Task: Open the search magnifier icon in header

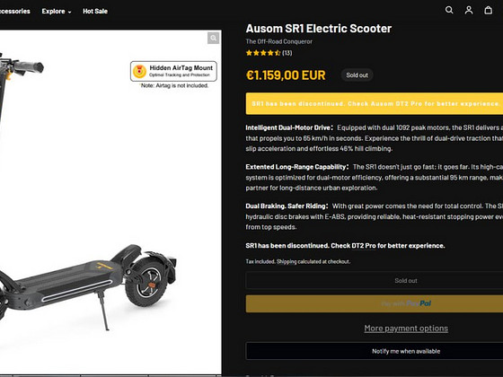Action: [x=449, y=10]
